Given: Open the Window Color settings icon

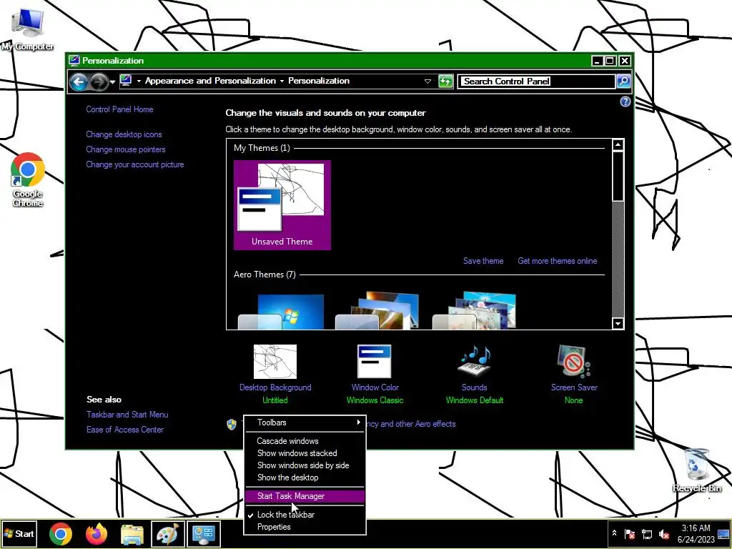Looking at the screenshot, I should click(375, 361).
